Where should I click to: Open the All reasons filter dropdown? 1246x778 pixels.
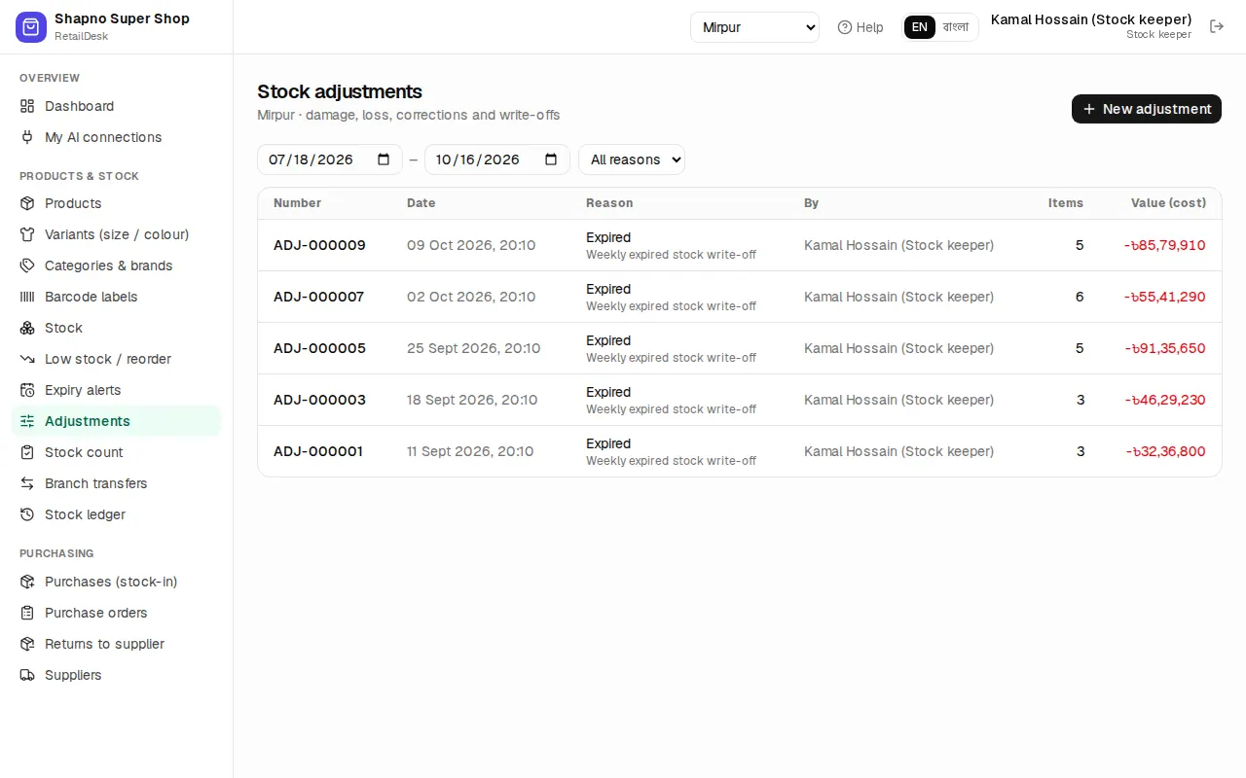point(632,159)
